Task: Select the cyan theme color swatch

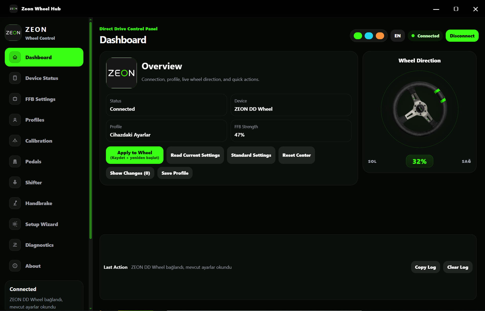Action: coord(369,36)
